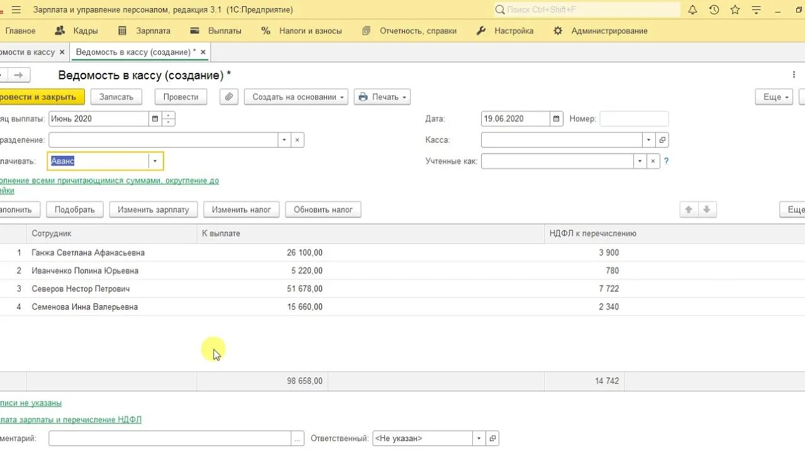Open the history clock icon
Screen dimensions: 805x453
[x=714, y=10]
